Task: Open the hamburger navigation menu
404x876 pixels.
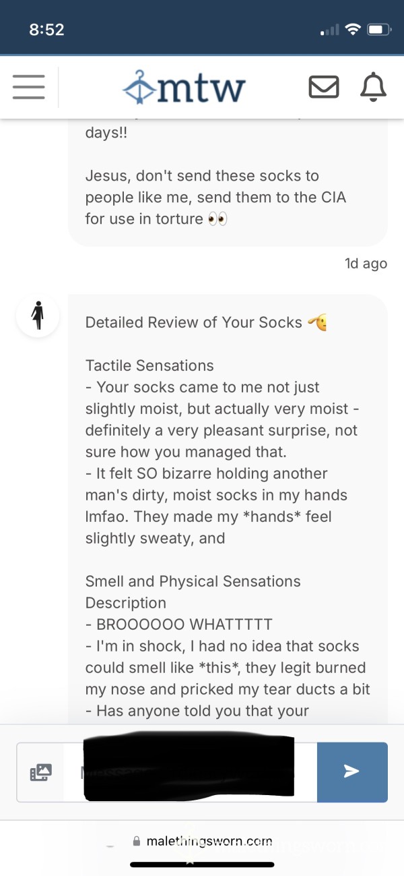Action: [x=28, y=88]
